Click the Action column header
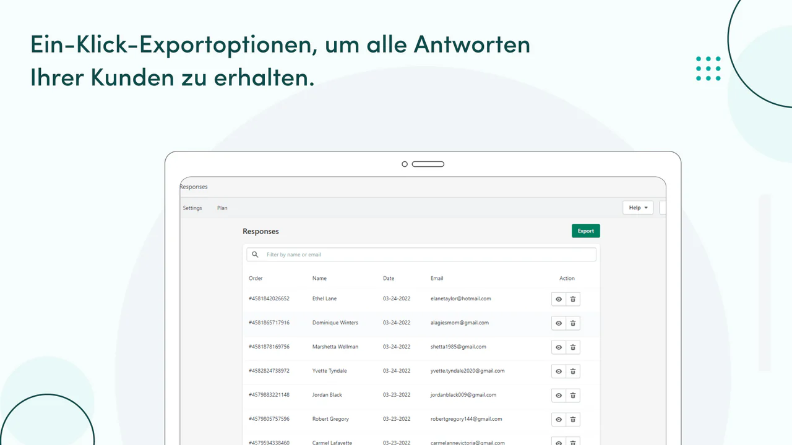 [567, 279]
